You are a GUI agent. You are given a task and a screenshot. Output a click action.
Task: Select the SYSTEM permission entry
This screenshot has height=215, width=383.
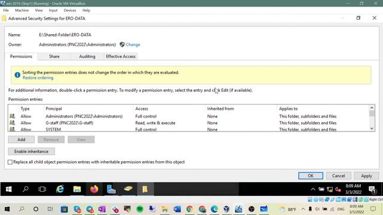pos(189,129)
